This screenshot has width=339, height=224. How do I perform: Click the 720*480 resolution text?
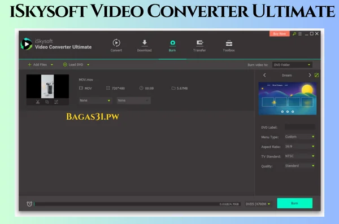click(118, 89)
